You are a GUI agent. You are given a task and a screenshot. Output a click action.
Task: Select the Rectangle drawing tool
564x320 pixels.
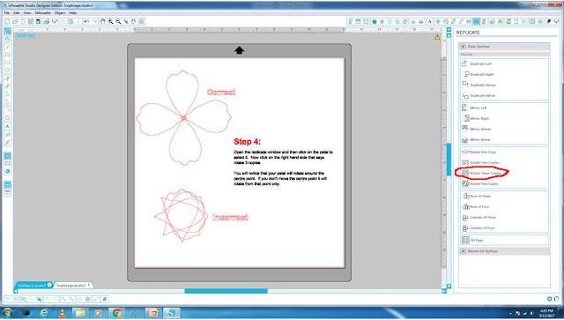pyautogui.click(x=8, y=55)
